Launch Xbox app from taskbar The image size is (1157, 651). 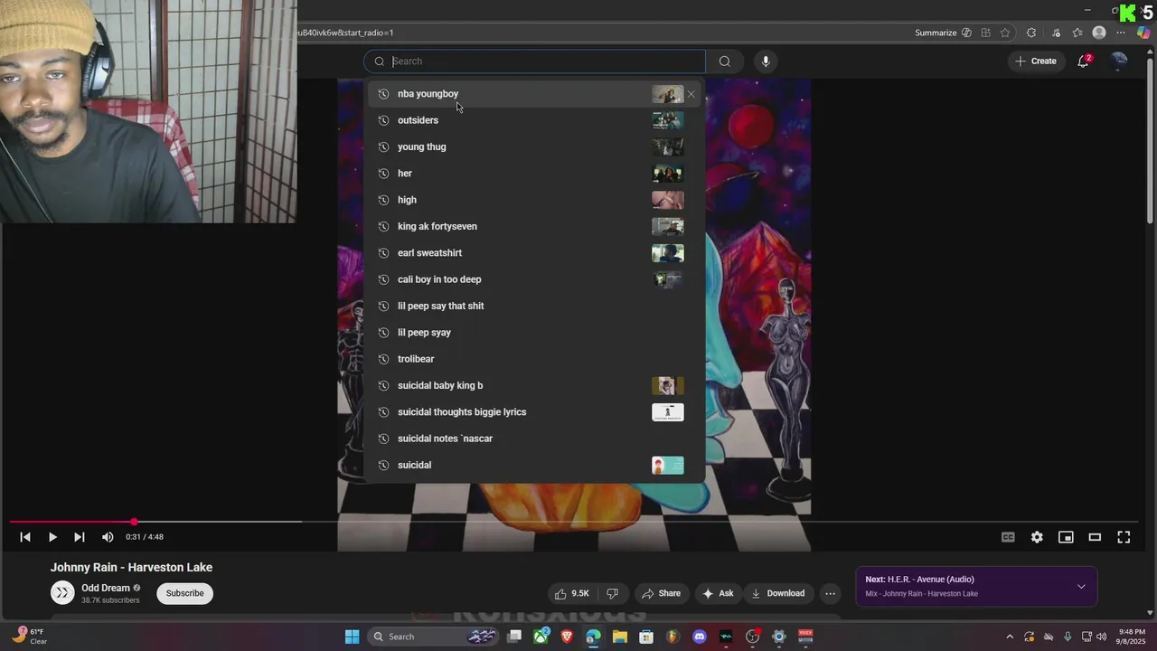tap(541, 637)
